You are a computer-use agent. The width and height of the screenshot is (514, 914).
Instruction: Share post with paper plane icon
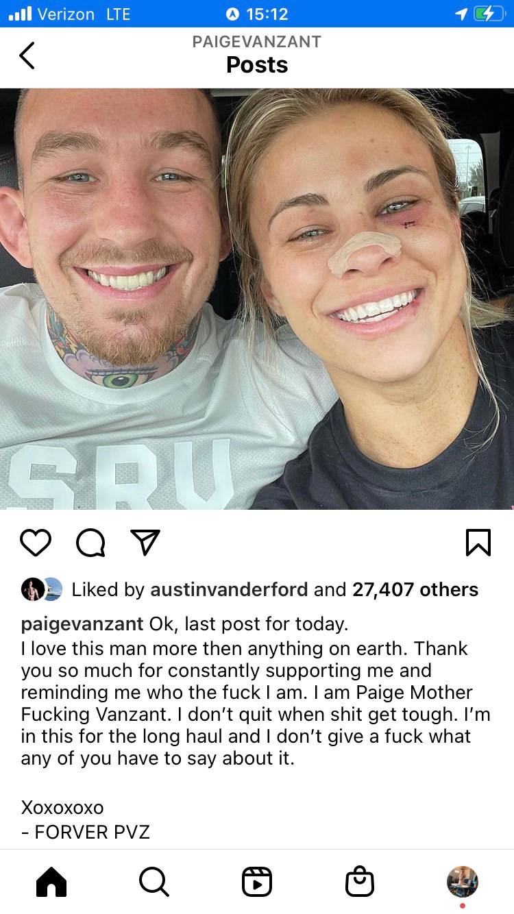pos(145,543)
